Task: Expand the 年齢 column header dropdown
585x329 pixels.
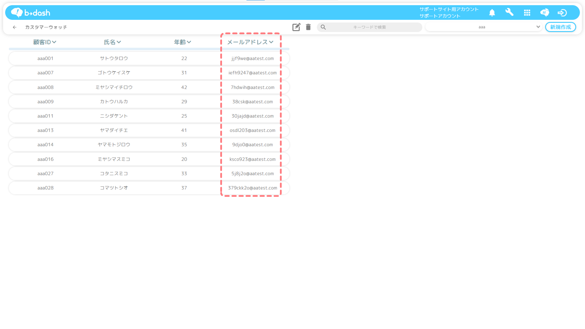Action: pos(183,42)
